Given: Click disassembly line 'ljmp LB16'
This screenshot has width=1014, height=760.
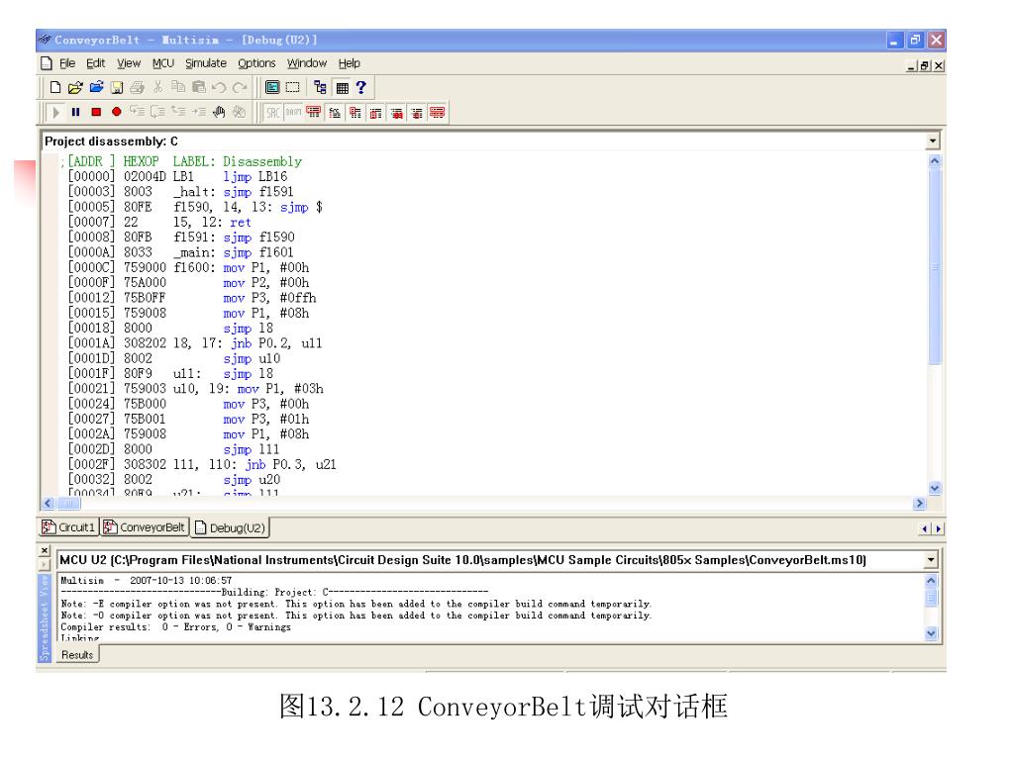Looking at the screenshot, I should coord(255,176).
